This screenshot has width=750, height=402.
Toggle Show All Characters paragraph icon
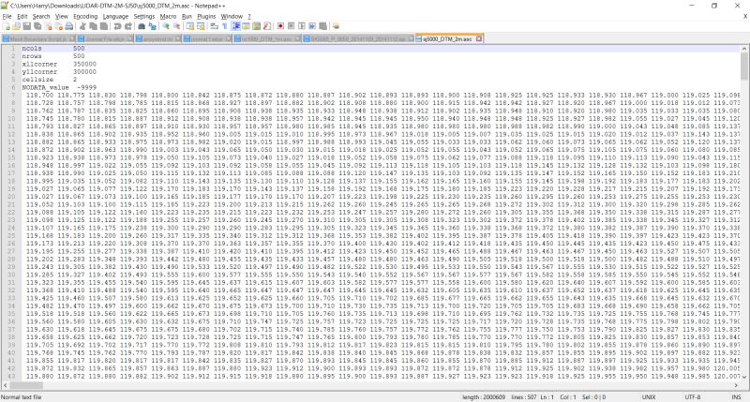tap(224, 26)
